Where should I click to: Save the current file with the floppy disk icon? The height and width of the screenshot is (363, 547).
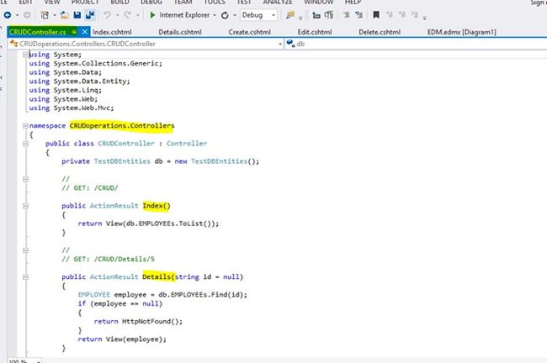77,15
